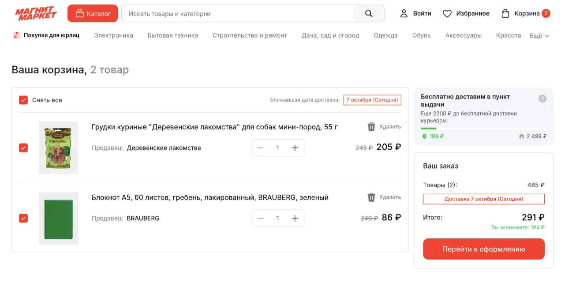Click the free delivery progress bar
Viewport: 561px width, 283px height.
[x=484, y=128]
